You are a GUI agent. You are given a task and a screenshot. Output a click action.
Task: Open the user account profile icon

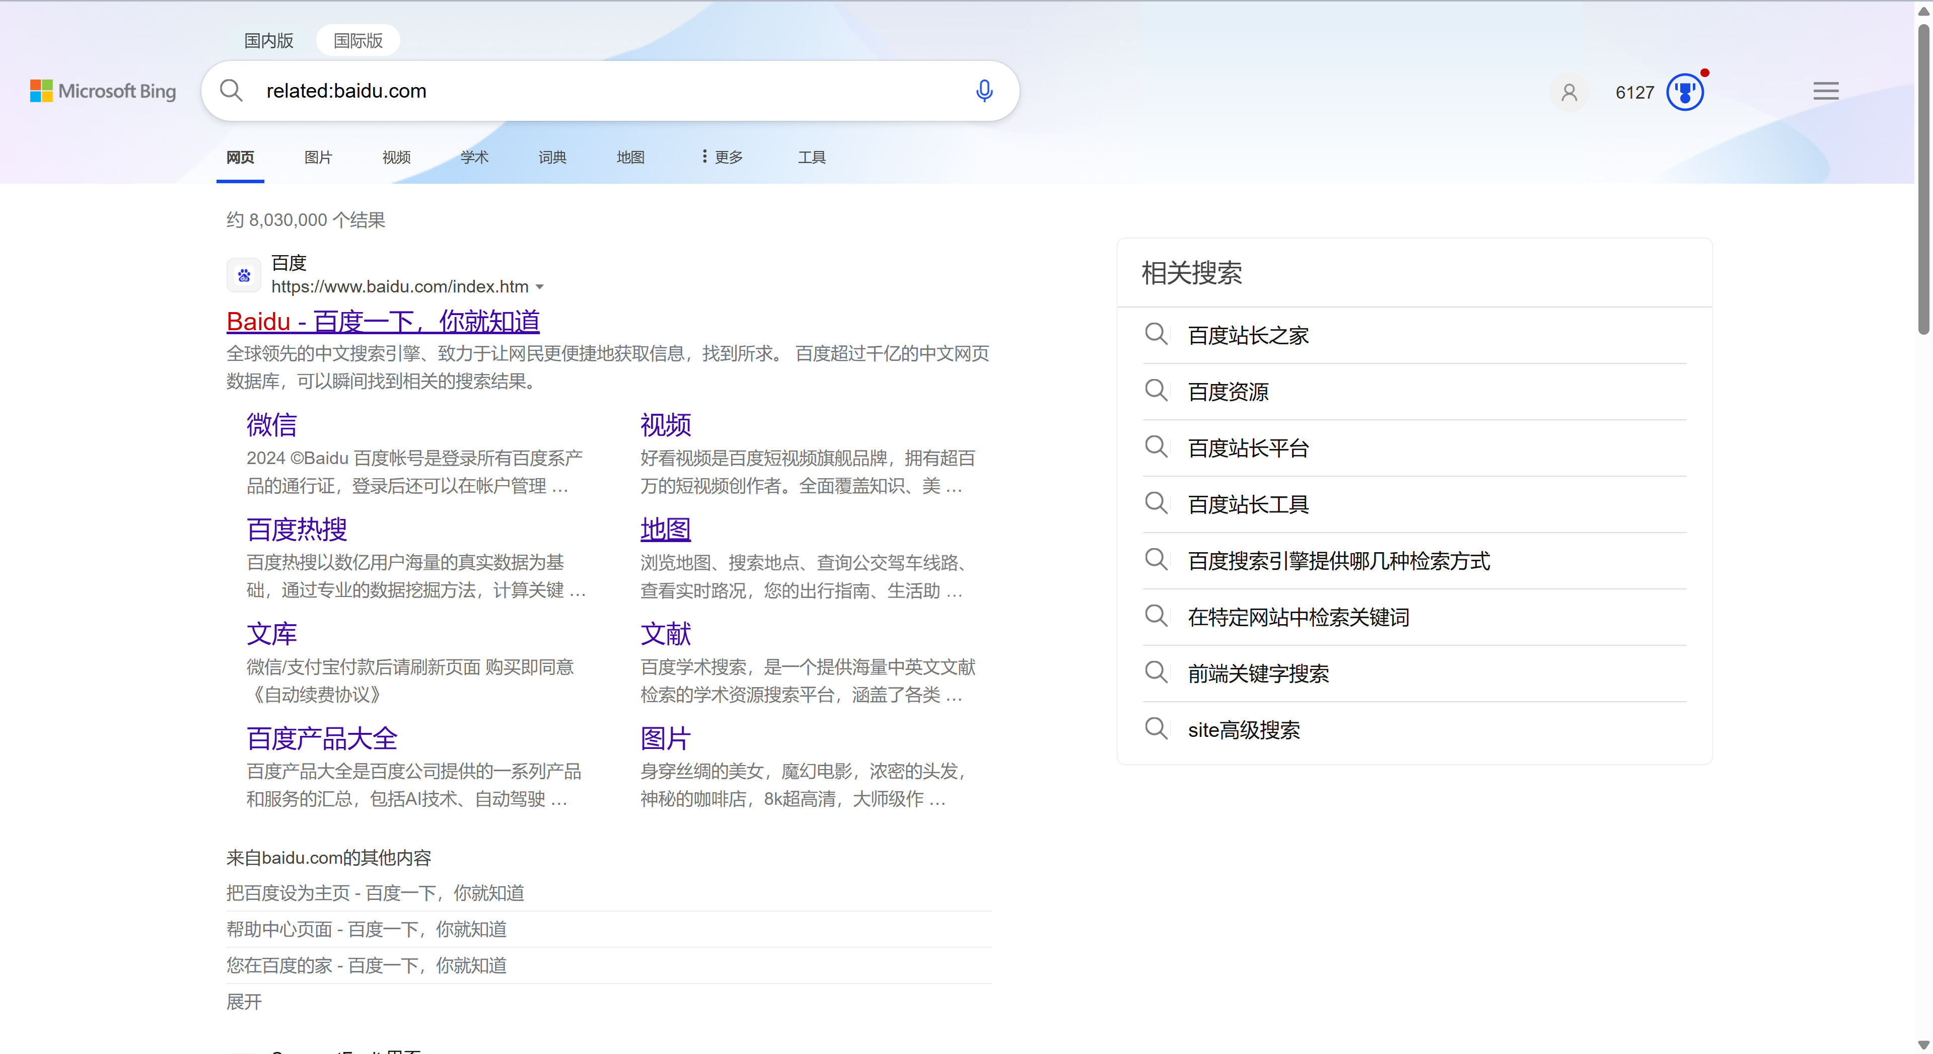[1568, 92]
